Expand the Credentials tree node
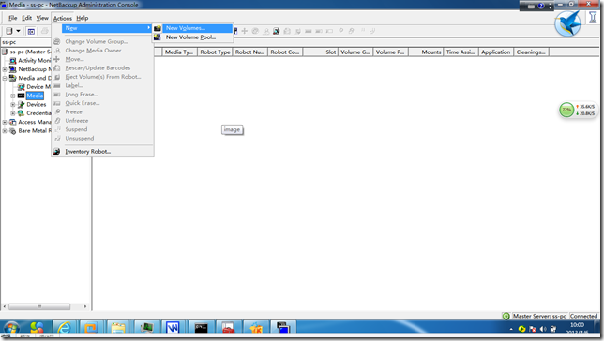This screenshot has height=341, width=604. [x=13, y=113]
